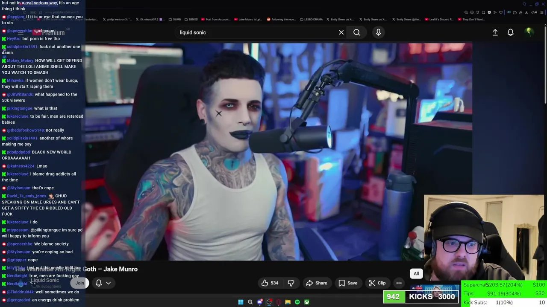The image size is (547, 307).
Task: Open the YouTube notifications bell
Action: [x=510, y=32]
